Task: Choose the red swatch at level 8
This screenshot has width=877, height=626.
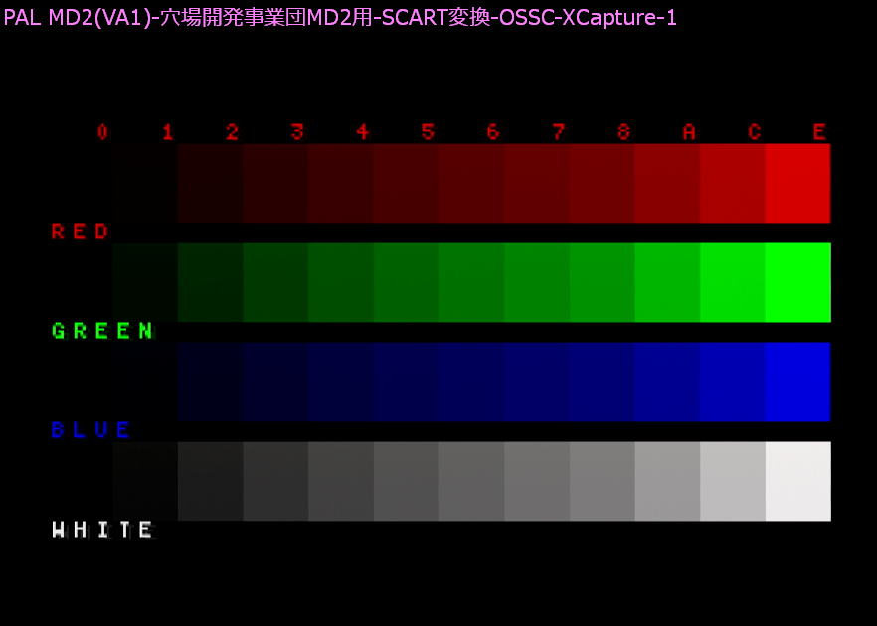Action: click(x=603, y=183)
